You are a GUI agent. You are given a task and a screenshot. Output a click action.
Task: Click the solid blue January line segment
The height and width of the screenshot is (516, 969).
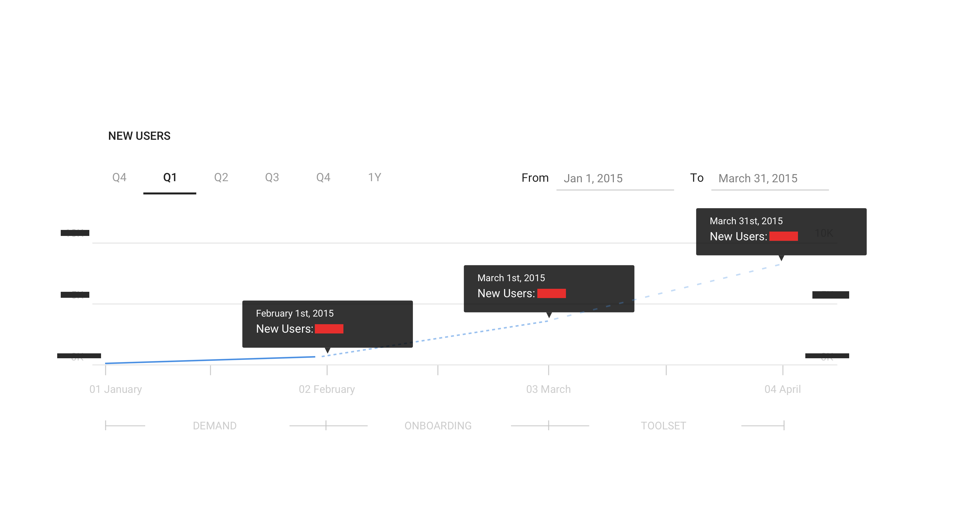tap(211, 360)
